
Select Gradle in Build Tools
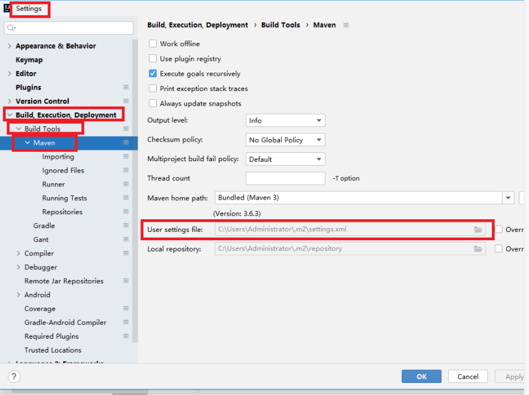44,226
